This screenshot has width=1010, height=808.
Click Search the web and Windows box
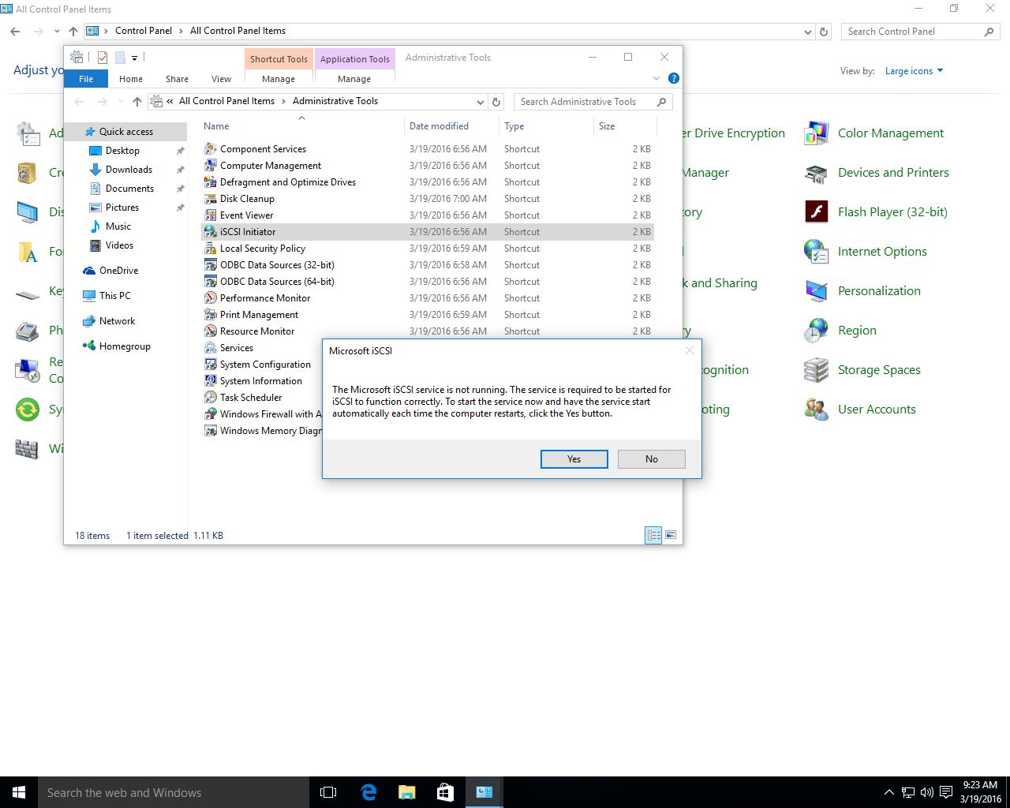point(174,792)
